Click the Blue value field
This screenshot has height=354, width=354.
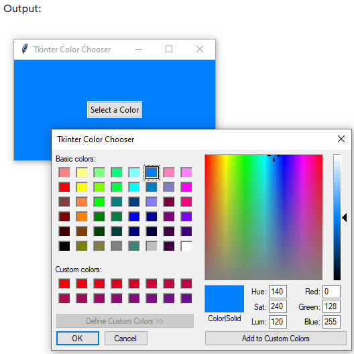(x=331, y=322)
